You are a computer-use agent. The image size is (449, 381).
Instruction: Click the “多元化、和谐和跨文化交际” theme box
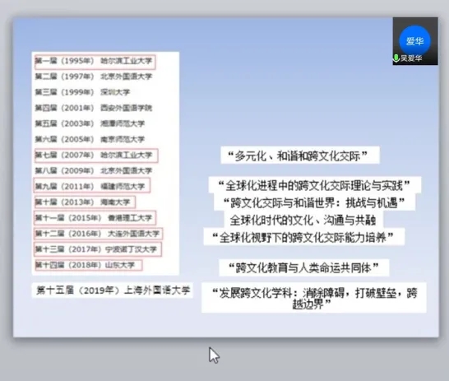click(300, 156)
